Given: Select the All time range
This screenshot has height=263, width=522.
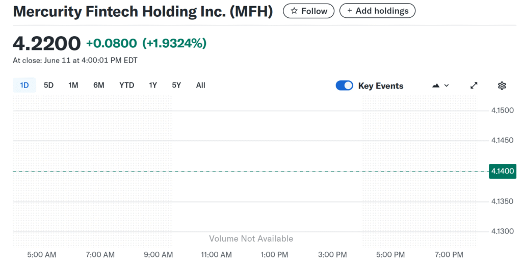Looking at the screenshot, I should tap(200, 85).
